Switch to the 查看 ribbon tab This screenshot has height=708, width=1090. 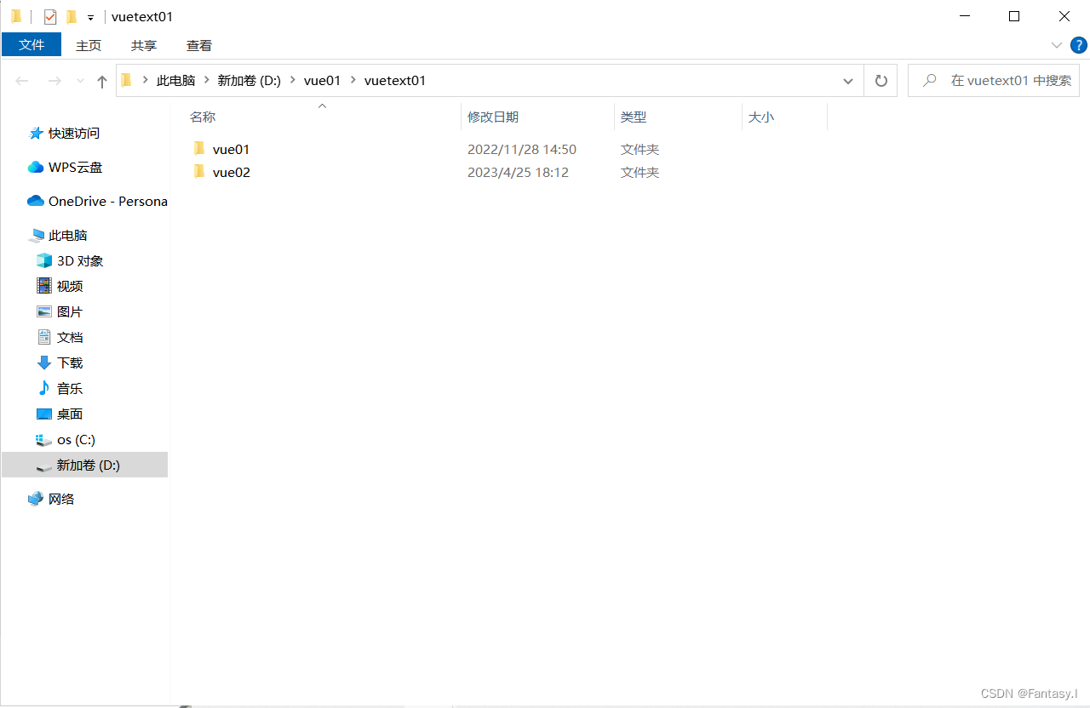click(199, 45)
